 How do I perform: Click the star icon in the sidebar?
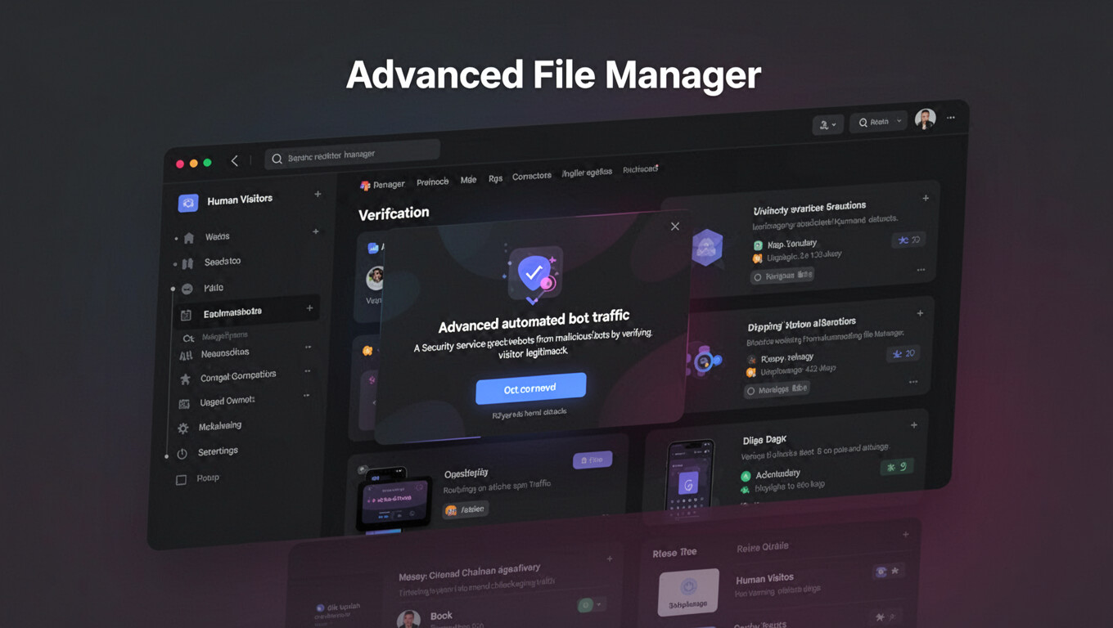tap(185, 379)
